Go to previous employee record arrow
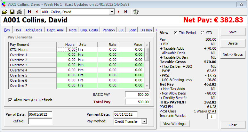248x132 pixels. click(36, 12)
